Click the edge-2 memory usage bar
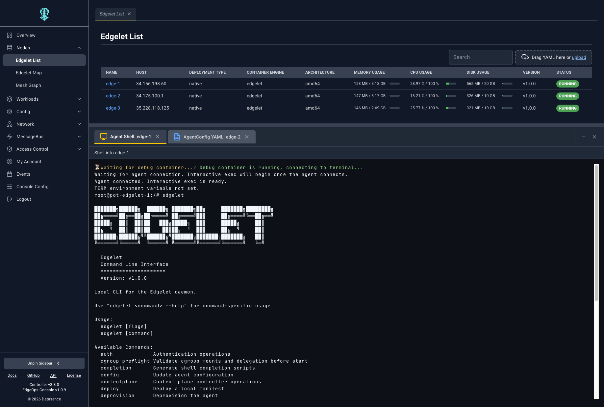The width and height of the screenshot is (604, 407). point(394,96)
